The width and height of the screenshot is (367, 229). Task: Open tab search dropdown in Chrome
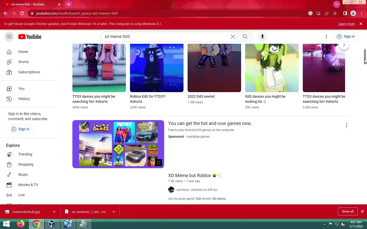point(337,4)
